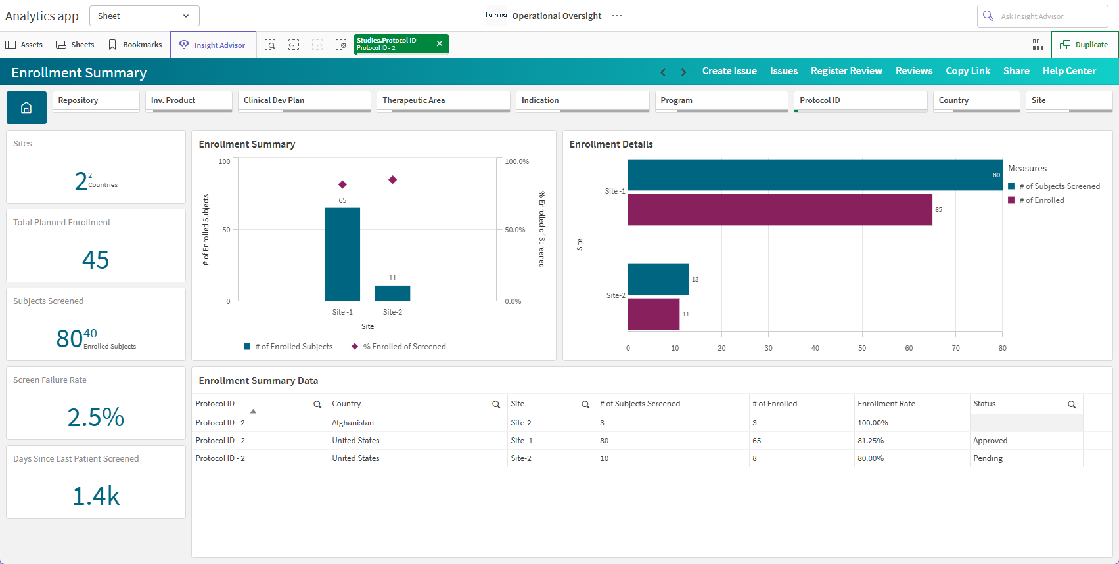Open smart search selection tool icon
The width and height of the screenshot is (1119, 564).
point(270,45)
